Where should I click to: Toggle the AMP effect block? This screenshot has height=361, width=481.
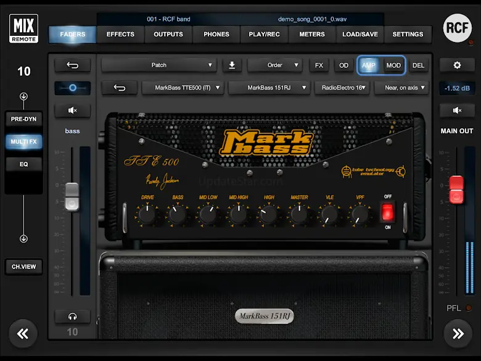pos(369,65)
